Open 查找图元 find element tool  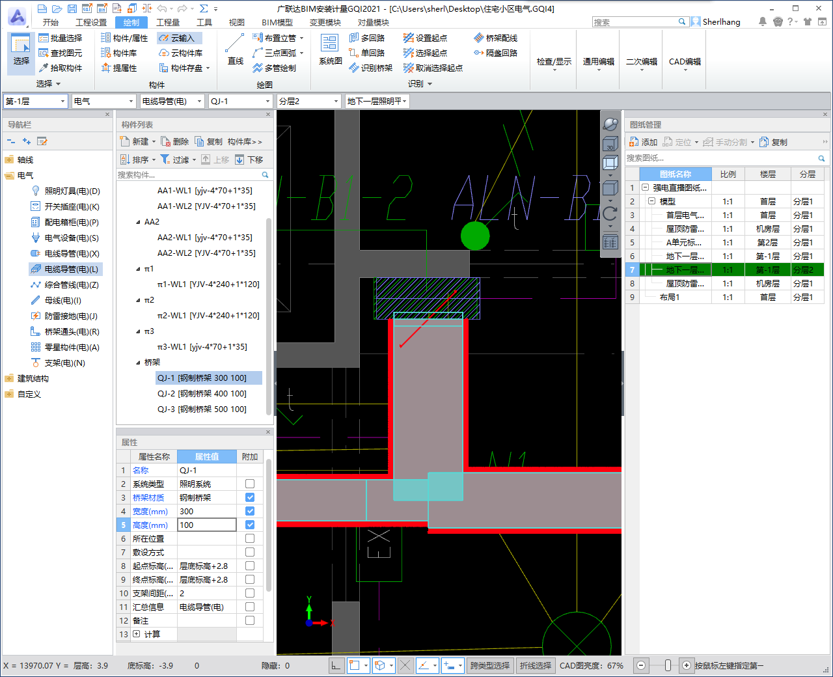click(60, 53)
